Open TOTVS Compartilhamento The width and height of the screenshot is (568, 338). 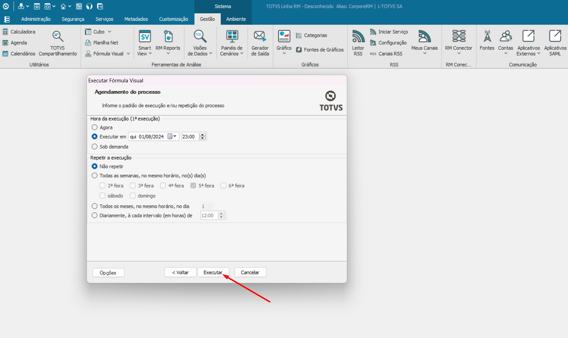[x=58, y=43]
